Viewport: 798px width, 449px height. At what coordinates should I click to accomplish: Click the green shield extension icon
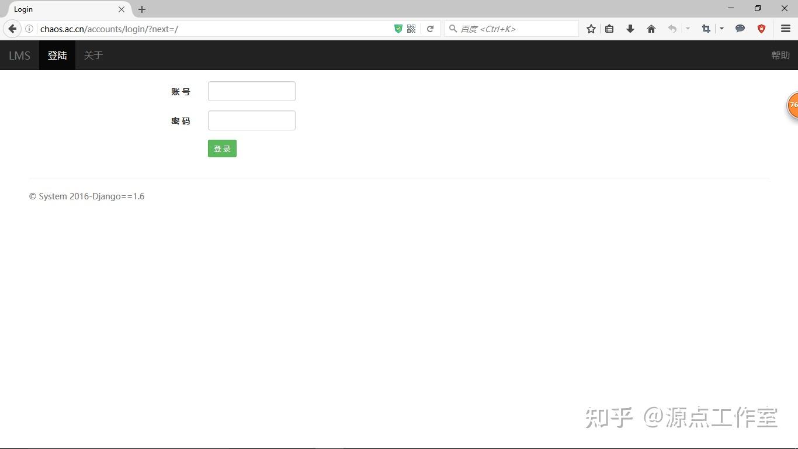tap(398, 28)
